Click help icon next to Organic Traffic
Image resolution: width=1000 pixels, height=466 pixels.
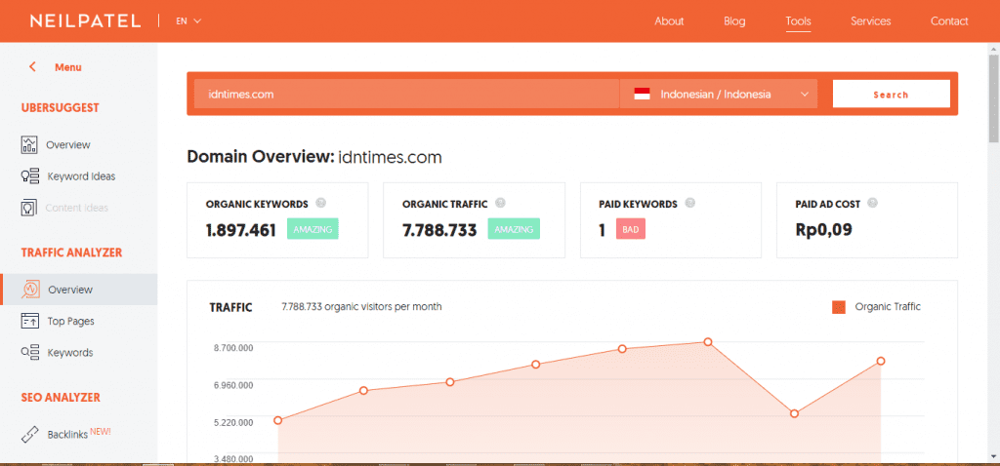point(501,203)
